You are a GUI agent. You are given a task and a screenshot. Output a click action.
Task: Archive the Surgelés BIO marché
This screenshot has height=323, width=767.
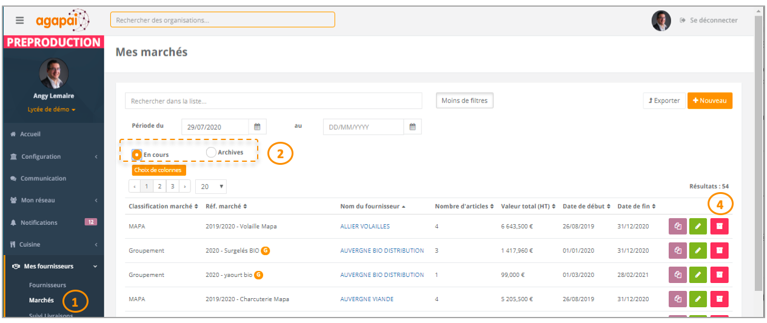point(719,250)
